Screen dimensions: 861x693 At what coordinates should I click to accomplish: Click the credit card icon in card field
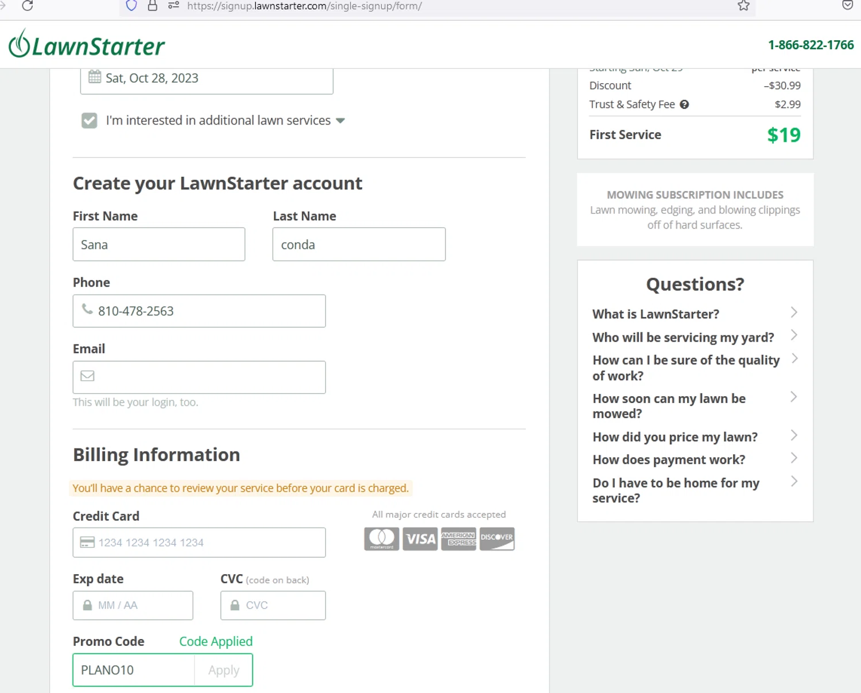click(x=87, y=543)
